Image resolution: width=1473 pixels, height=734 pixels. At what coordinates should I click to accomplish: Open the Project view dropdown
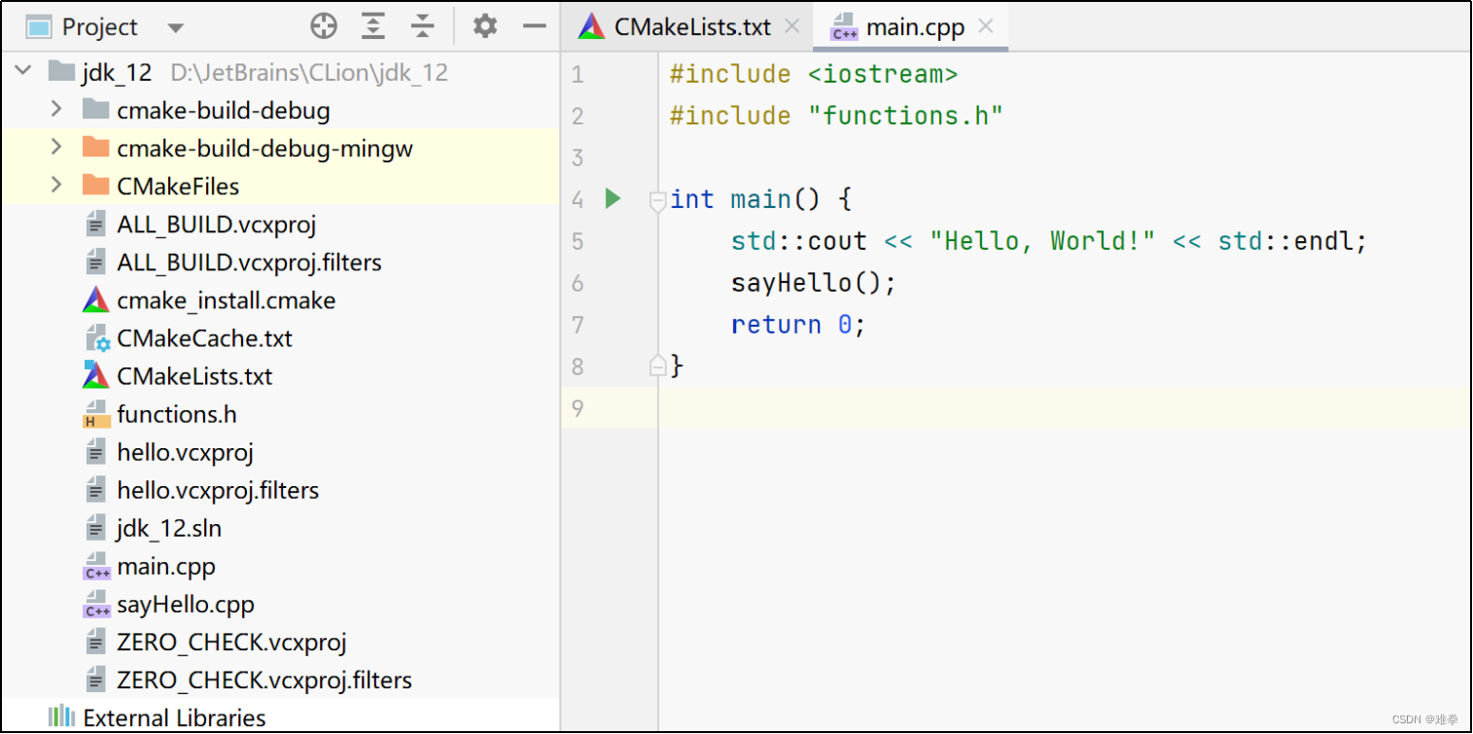(175, 28)
